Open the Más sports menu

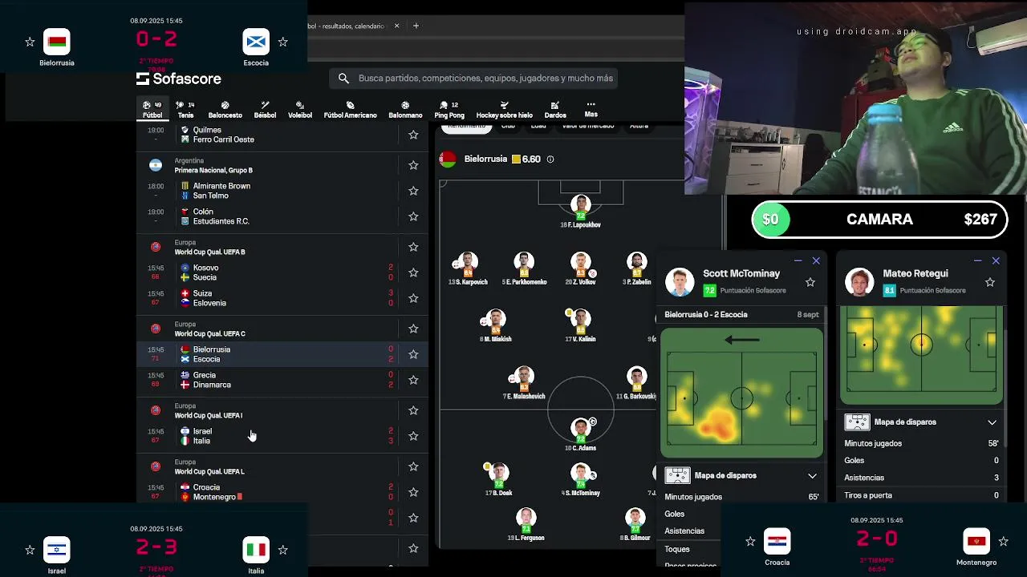coord(591,109)
